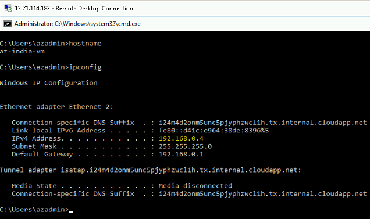Viewport: 370px width, 219px height.
Task: Click the highlighted IPv4 address 192.168.0.4
Action: click(x=181, y=138)
